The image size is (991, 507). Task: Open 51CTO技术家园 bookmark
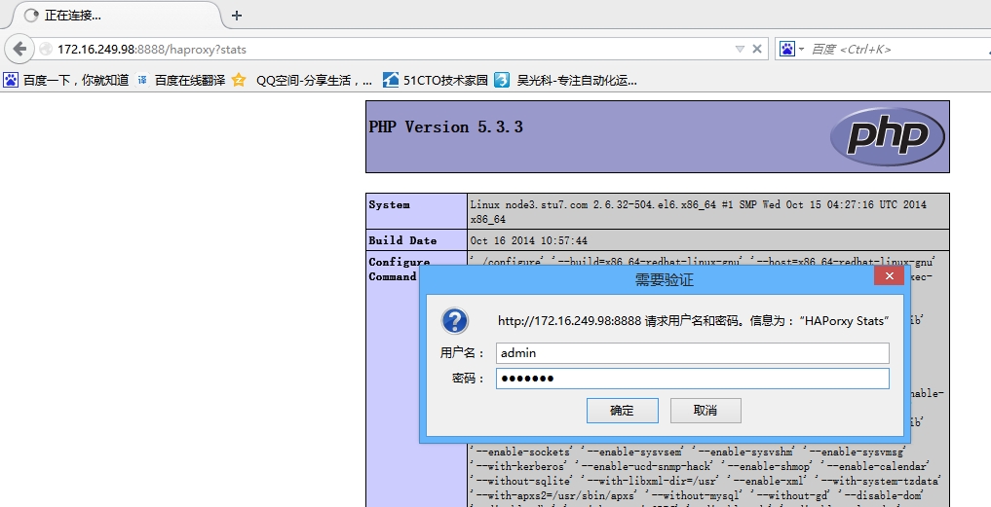tap(437, 80)
